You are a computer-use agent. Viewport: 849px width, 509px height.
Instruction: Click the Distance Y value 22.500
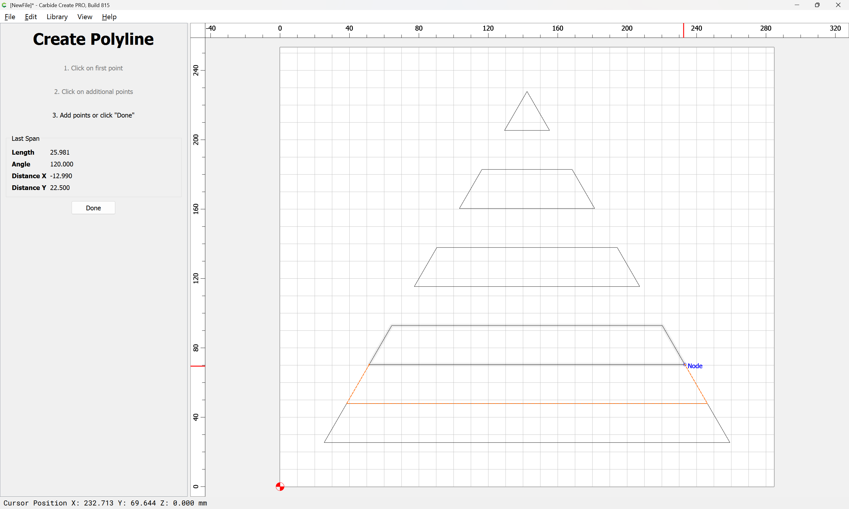coord(60,188)
